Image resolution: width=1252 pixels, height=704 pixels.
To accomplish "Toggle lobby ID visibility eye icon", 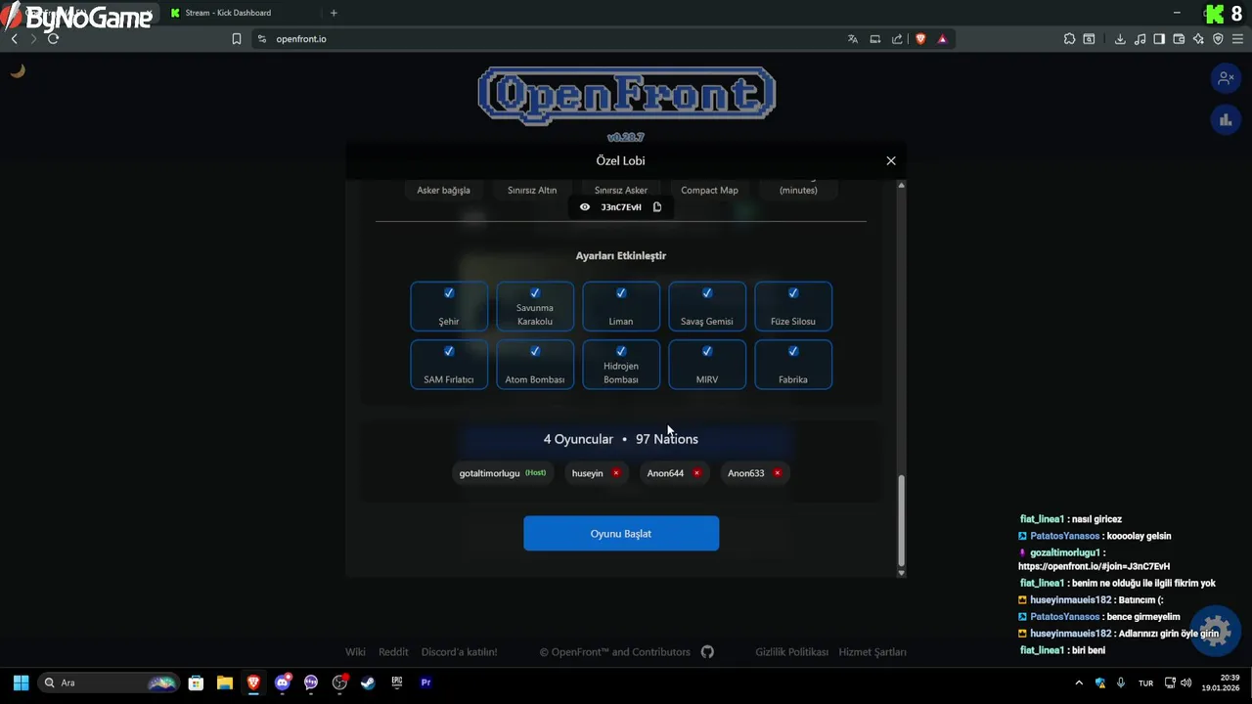I will [x=585, y=207].
